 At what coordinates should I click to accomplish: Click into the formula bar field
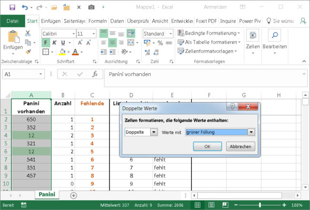[x=206, y=78]
